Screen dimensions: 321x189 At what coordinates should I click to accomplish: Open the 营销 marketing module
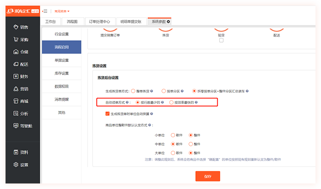pos(21,89)
